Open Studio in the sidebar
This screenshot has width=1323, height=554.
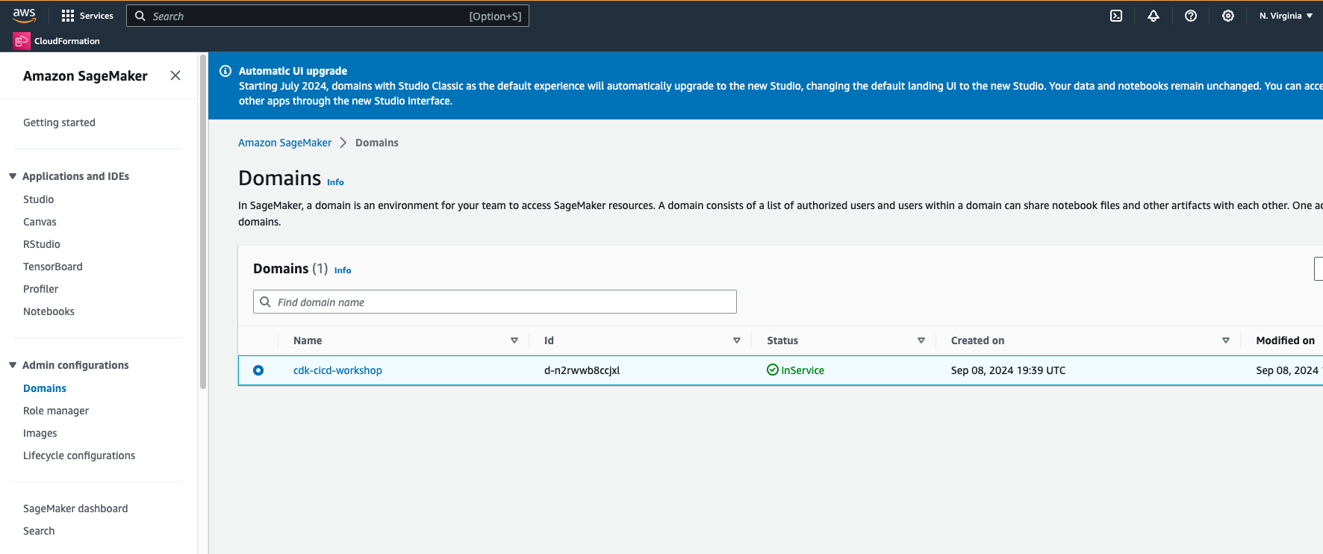(38, 199)
